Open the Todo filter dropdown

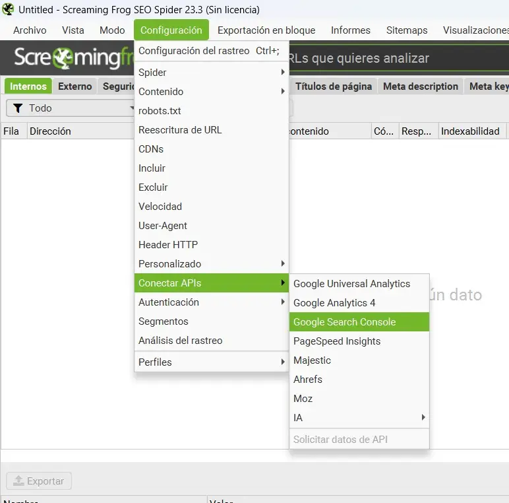click(x=70, y=108)
